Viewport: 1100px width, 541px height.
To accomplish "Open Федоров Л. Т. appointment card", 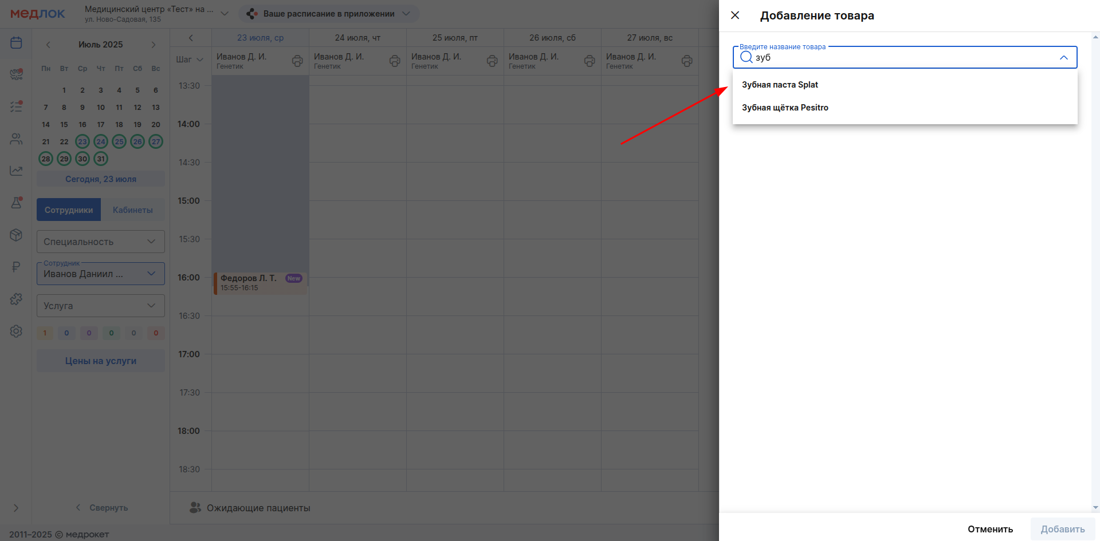I will (x=261, y=283).
